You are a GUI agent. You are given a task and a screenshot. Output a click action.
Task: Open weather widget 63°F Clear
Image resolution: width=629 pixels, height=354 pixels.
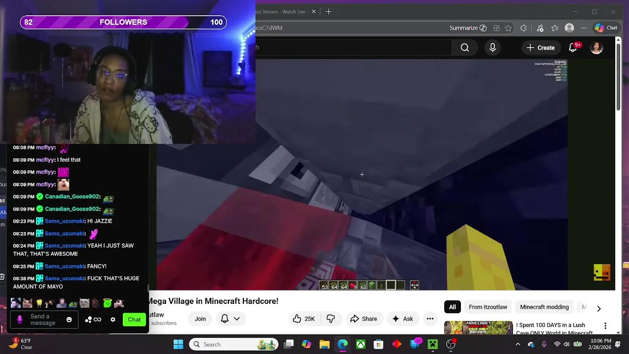(x=22, y=344)
